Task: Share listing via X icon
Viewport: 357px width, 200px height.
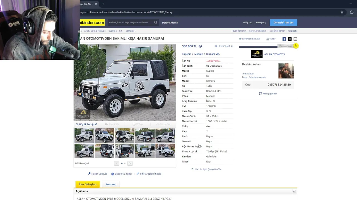Action: coord(290,39)
